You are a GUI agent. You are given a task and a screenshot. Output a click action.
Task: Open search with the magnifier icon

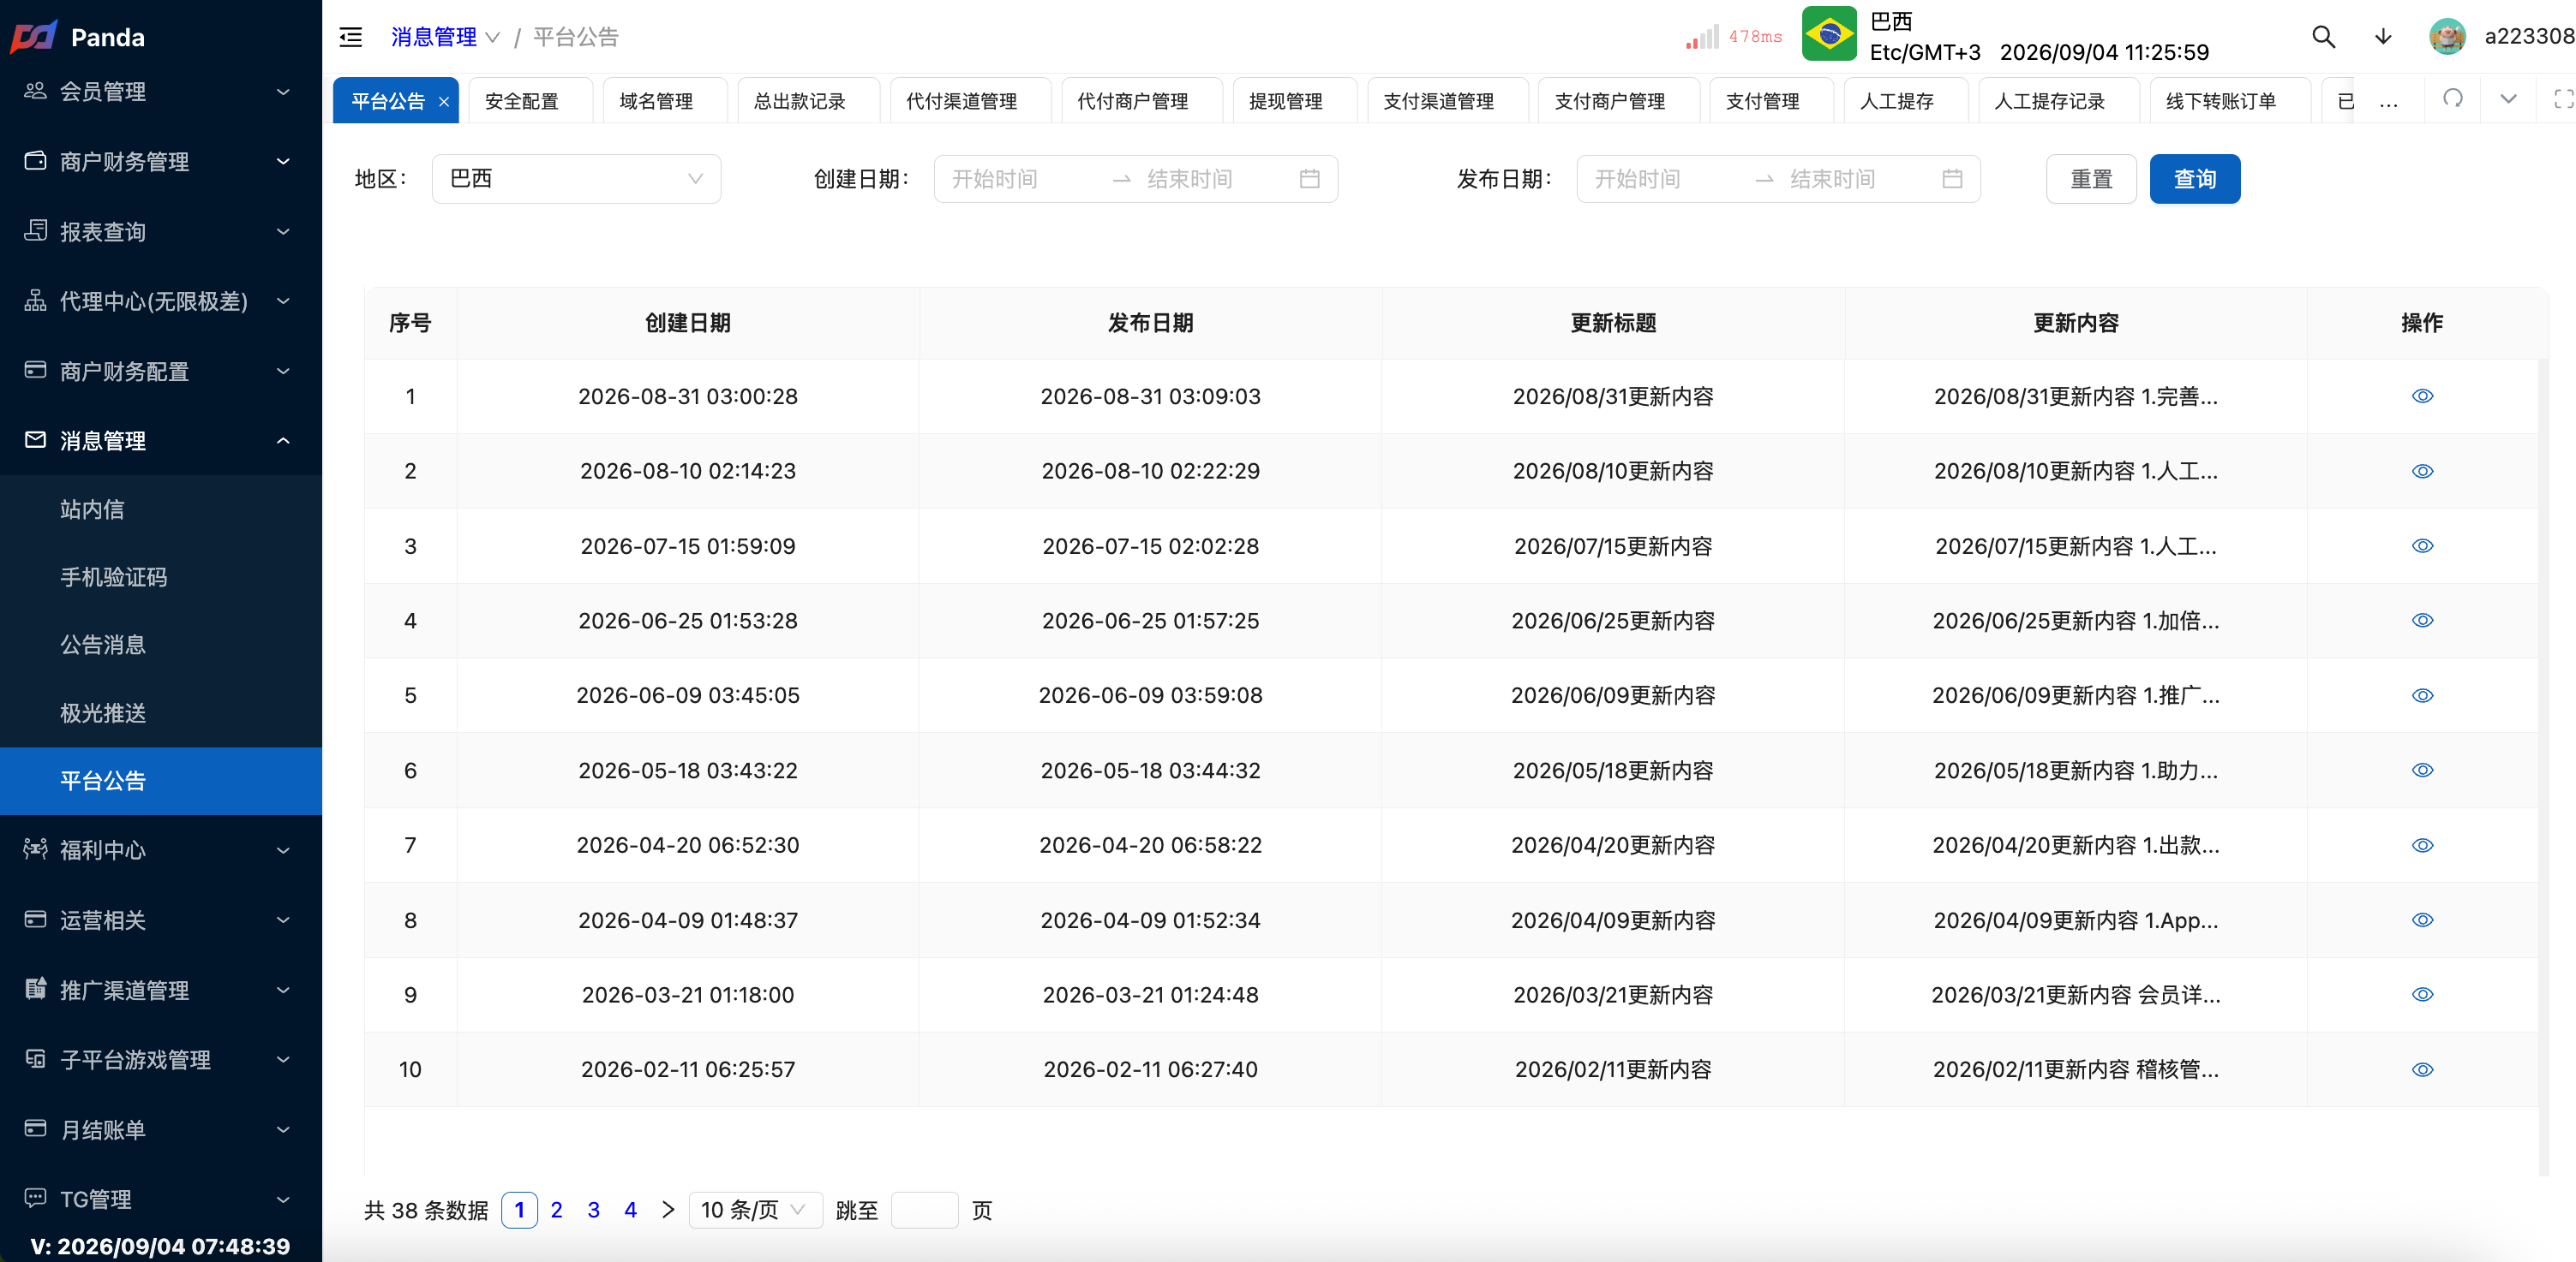2323,37
